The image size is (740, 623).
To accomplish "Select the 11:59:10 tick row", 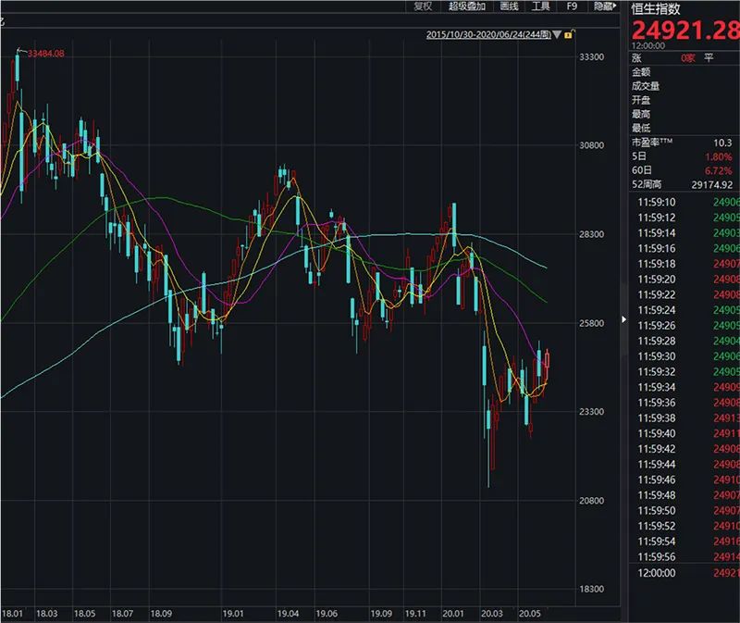I will click(684, 202).
